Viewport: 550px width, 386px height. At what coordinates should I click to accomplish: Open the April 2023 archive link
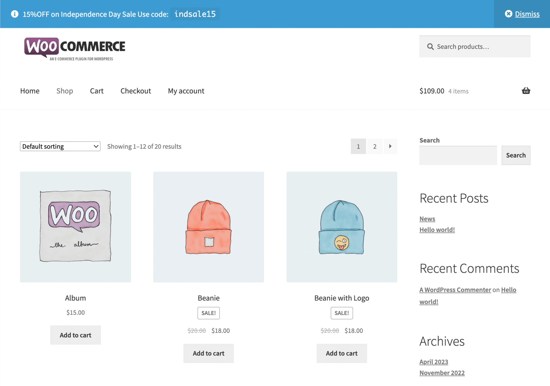click(x=434, y=362)
